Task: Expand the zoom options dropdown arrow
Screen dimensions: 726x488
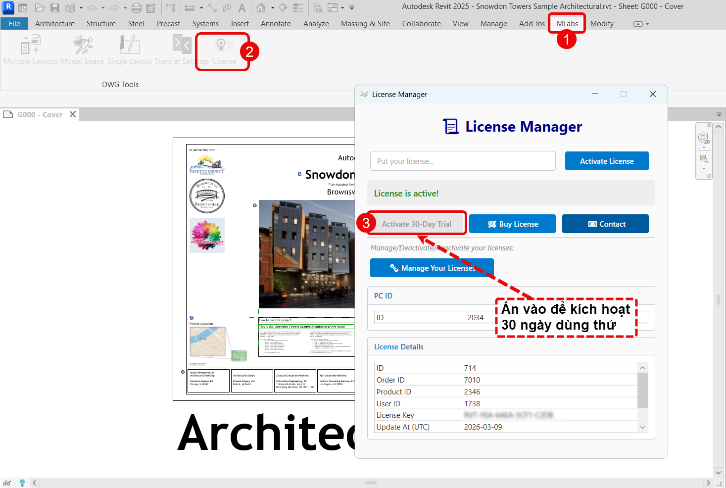Action: click(704, 168)
